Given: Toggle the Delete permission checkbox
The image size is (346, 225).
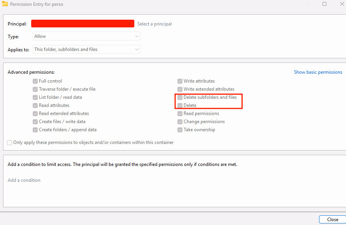Looking at the screenshot, I should pos(180,105).
